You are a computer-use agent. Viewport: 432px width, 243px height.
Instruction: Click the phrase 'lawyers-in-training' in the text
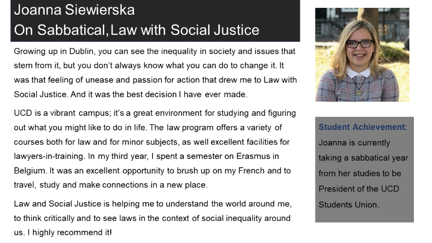point(49,157)
